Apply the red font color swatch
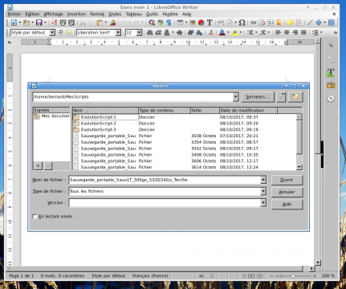 [222, 33]
